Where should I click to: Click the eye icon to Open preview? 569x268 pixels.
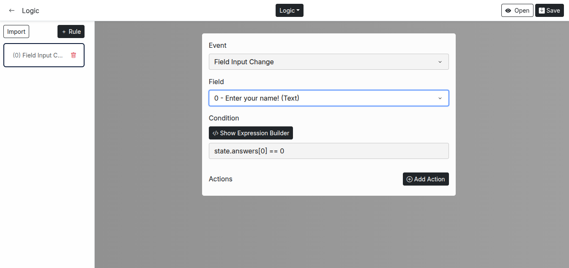pyautogui.click(x=508, y=11)
